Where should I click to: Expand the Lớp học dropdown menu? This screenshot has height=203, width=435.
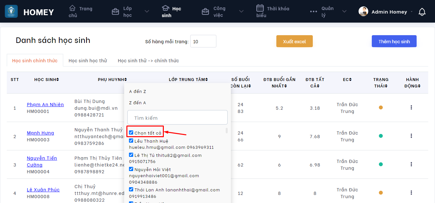coord(147,12)
